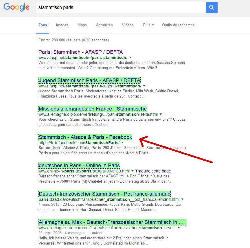Screen dimensions: 250x248
Task: Open the Actualités tab
Action: 104,25
